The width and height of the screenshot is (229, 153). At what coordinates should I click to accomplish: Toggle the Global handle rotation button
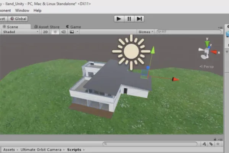coord(18,19)
